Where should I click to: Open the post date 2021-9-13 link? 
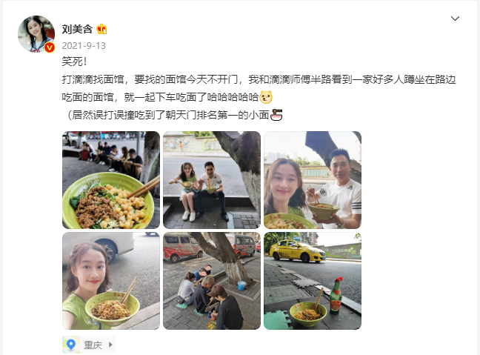pyautogui.click(x=84, y=46)
